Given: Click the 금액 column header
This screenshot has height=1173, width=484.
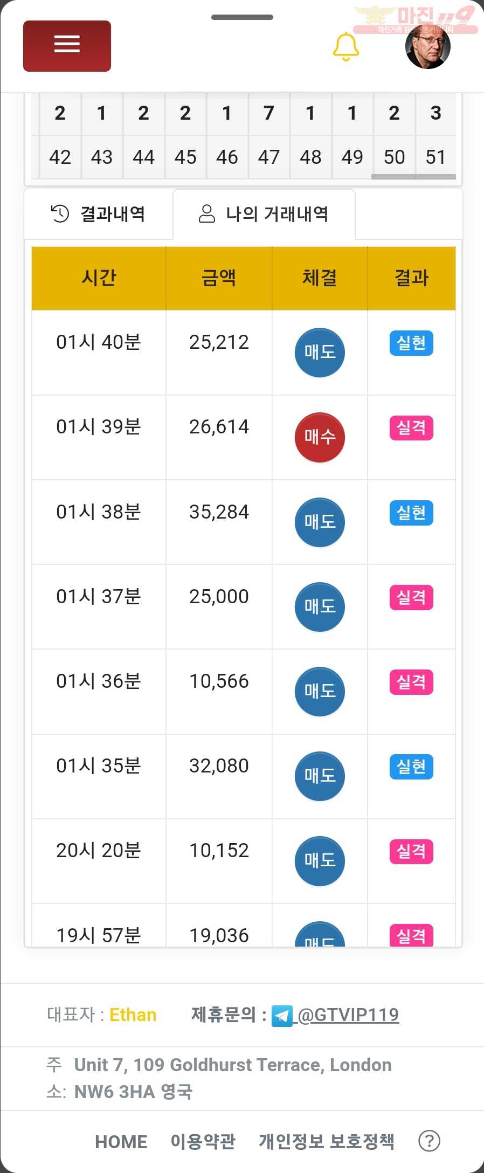Looking at the screenshot, I should [219, 278].
